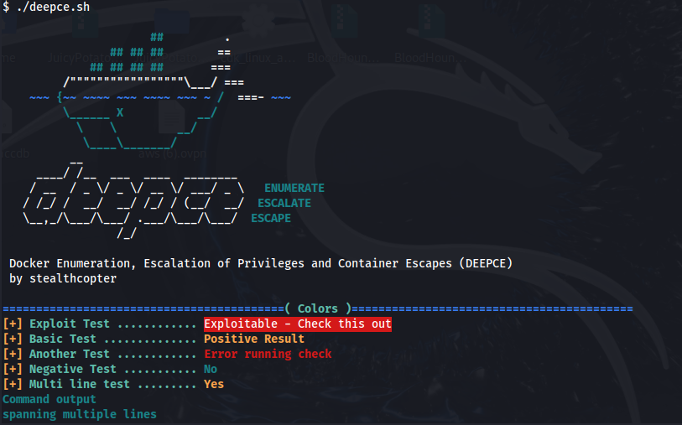682x425 pixels.
Task: Click the deepce ASCII logo
Action: tap(134, 203)
